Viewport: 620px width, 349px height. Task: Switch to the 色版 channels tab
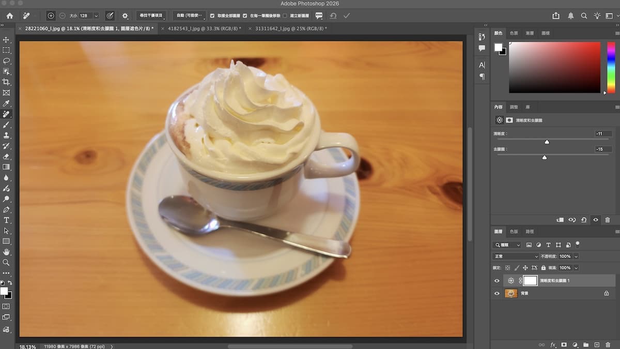point(514,232)
